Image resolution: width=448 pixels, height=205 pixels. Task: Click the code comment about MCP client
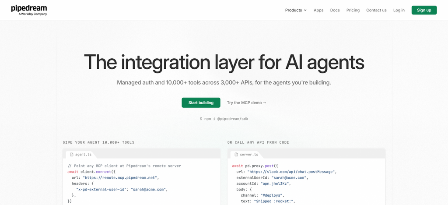tap(125, 166)
